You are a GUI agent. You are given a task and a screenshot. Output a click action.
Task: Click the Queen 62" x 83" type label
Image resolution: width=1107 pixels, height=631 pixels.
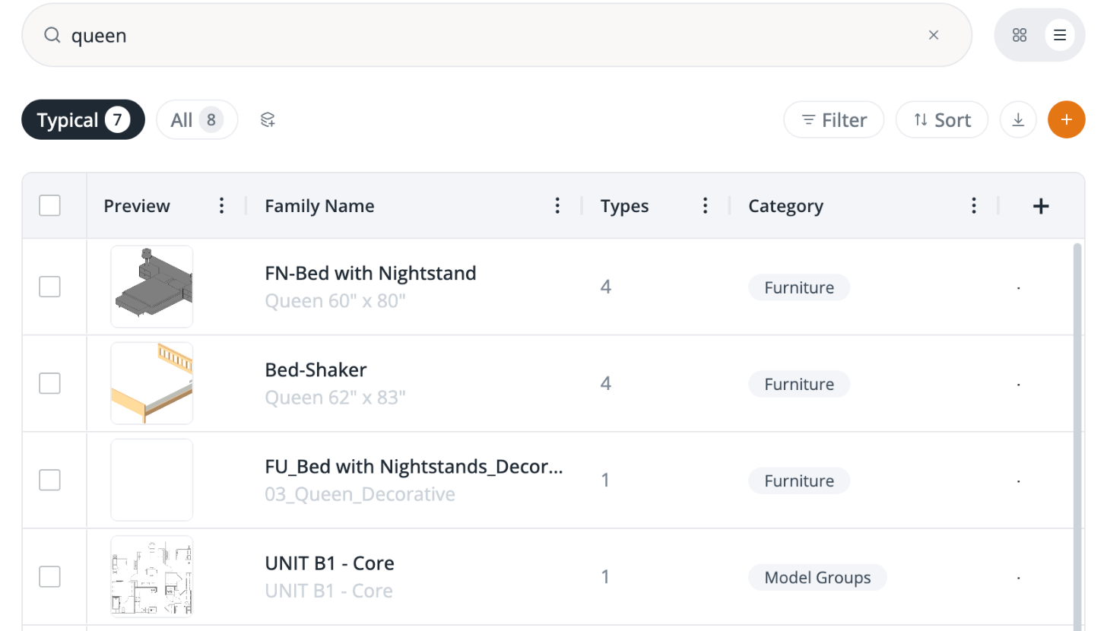click(x=335, y=398)
